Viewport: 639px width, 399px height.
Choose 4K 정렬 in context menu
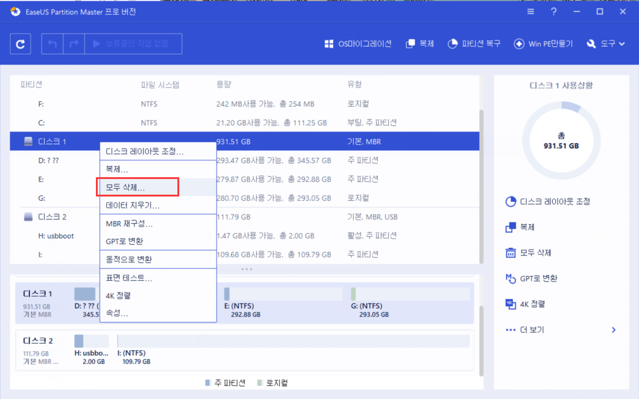(158, 295)
